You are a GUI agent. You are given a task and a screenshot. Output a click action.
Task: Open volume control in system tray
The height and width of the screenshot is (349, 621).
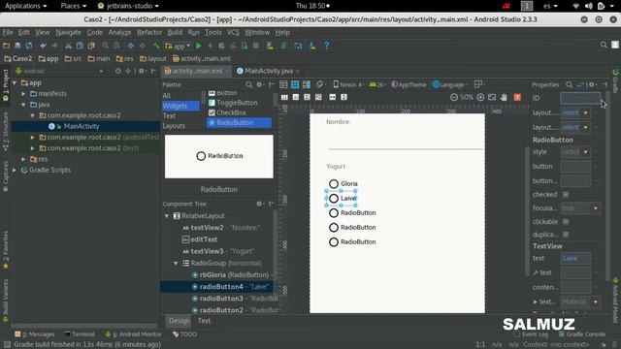pyautogui.click(x=589, y=6)
